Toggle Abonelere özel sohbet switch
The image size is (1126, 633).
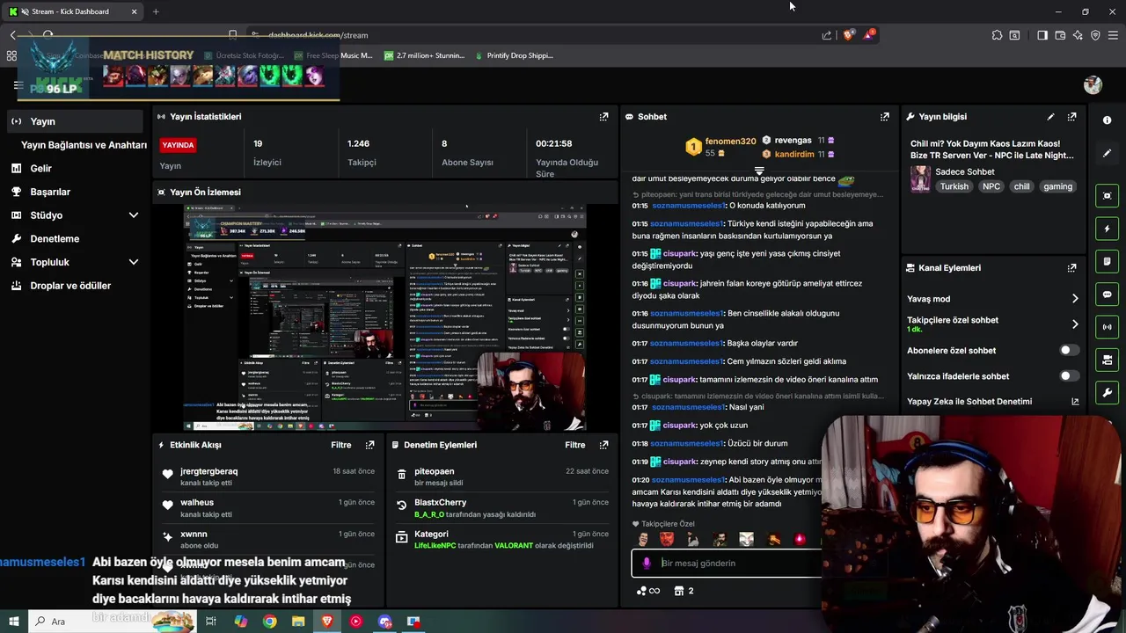click(1069, 350)
